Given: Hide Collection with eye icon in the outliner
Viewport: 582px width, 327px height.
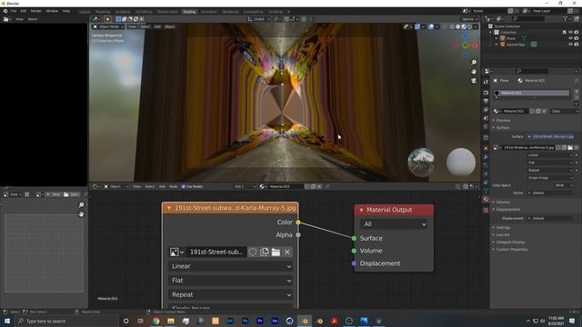Looking at the screenshot, I should tap(570, 33).
